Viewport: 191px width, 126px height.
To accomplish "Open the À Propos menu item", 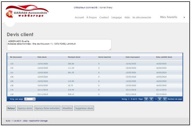I will 91,17.
